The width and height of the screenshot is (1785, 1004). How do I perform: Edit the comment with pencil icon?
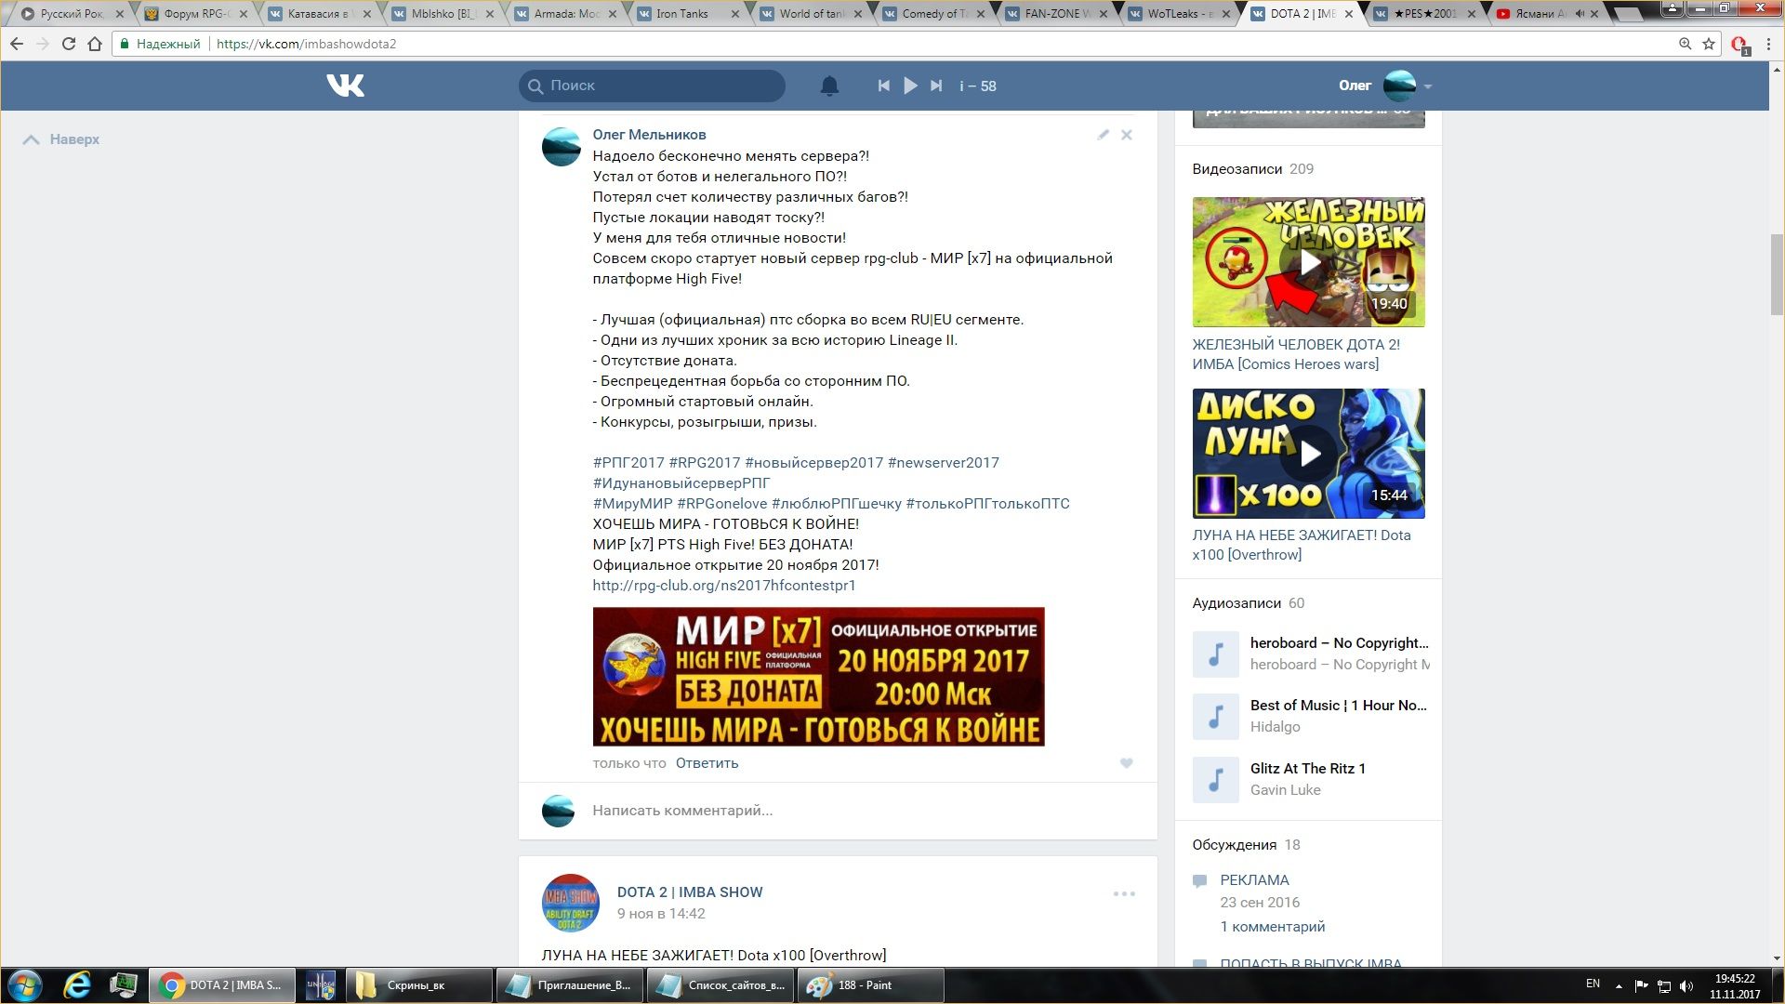point(1103,135)
